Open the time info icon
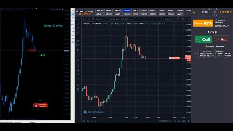The image size is (233, 131). [217, 9]
